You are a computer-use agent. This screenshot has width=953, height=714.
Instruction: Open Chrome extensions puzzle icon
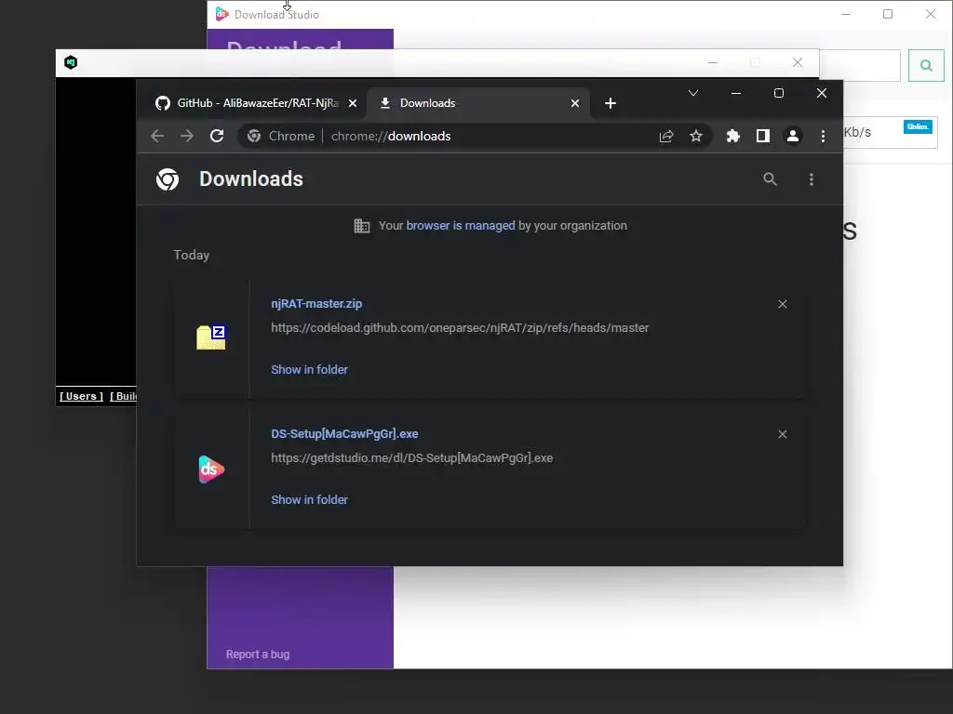coord(733,136)
